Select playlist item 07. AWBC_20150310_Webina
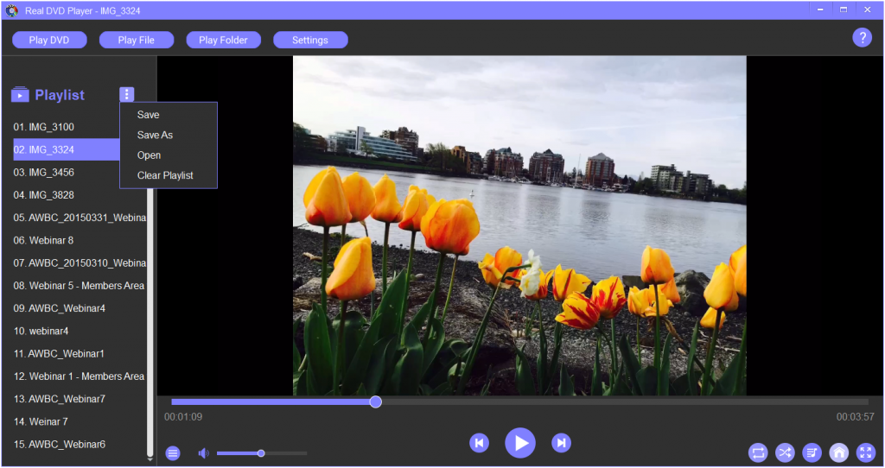Screen dimensions: 885x468 (79, 262)
